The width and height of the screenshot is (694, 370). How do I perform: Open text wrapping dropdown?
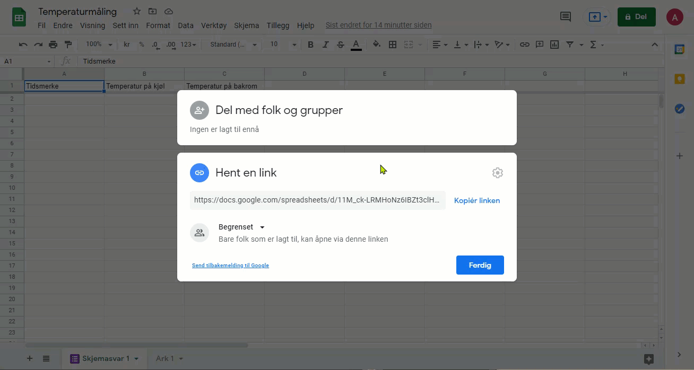[x=481, y=45]
